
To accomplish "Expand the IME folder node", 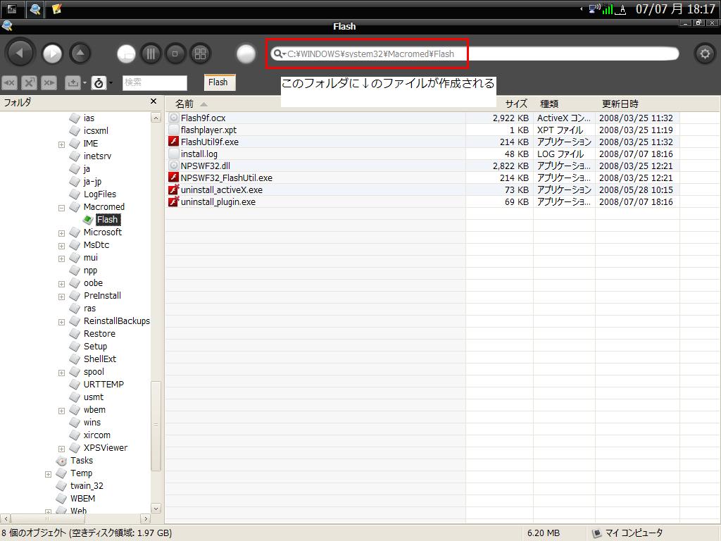I will point(61,144).
